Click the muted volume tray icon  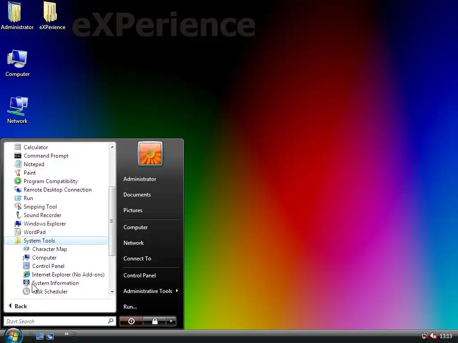[x=433, y=336]
